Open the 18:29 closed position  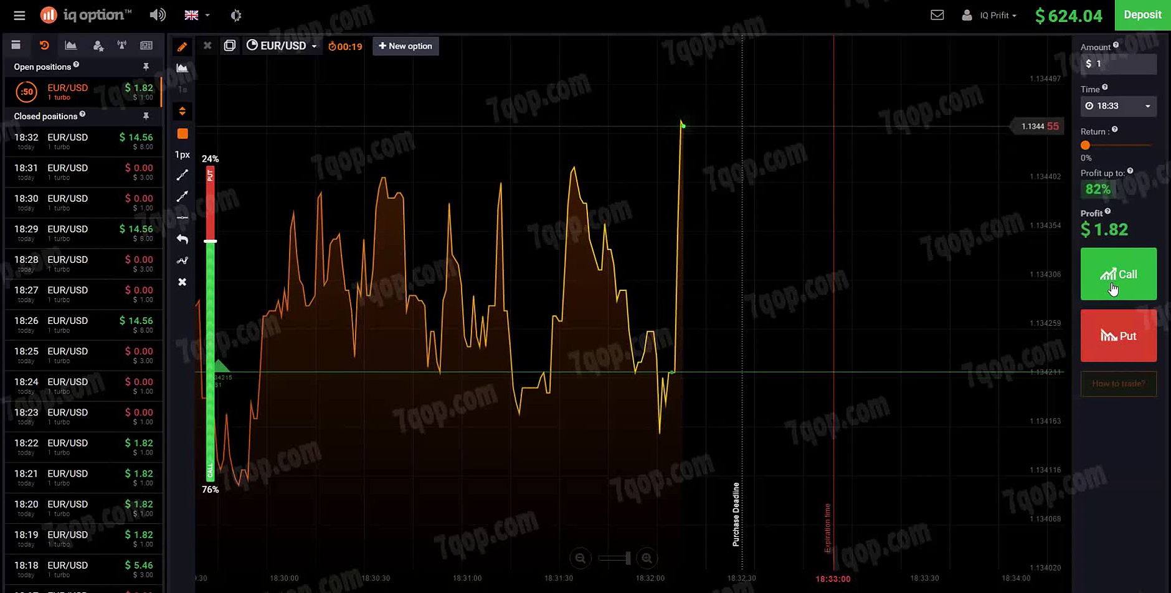(83, 233)
